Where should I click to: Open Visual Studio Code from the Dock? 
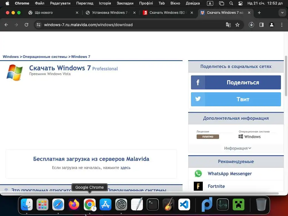click(x=184, y=204)
